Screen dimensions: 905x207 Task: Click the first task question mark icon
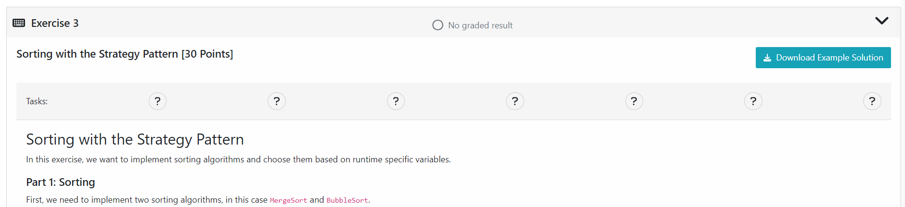[x=157, y=101]
